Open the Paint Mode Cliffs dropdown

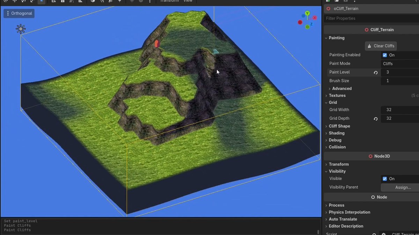[x=400, y=64]
